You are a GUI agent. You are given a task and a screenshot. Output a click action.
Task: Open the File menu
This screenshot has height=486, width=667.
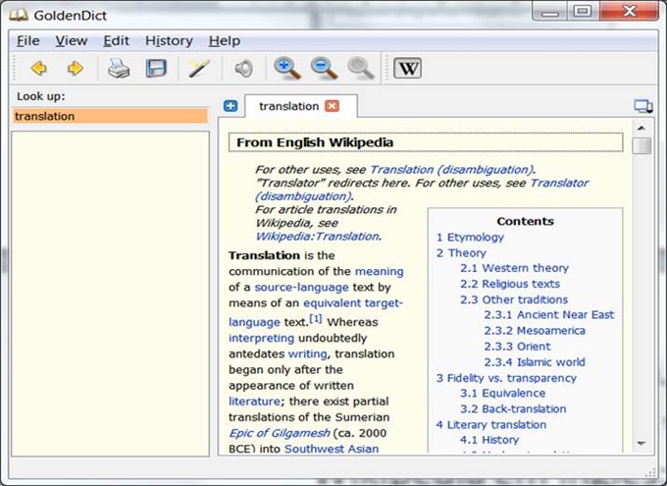tap(28, 41)
